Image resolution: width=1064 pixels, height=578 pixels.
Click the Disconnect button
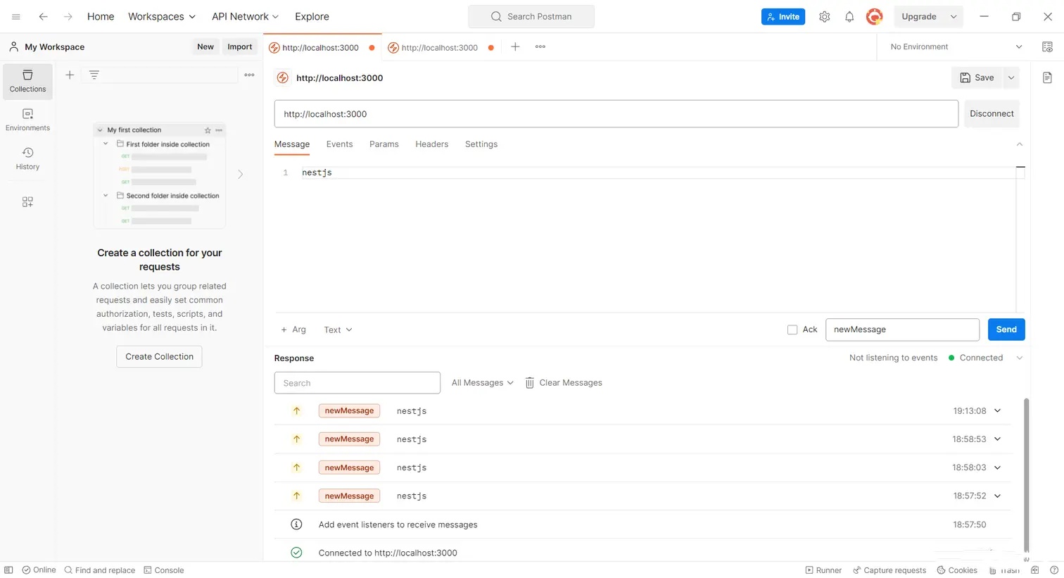pyautogui.click(x=991, y=114)
